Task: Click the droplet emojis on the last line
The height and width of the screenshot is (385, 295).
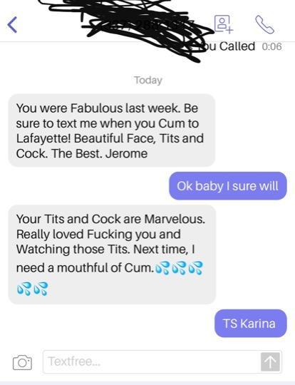Action: point(32,289)
